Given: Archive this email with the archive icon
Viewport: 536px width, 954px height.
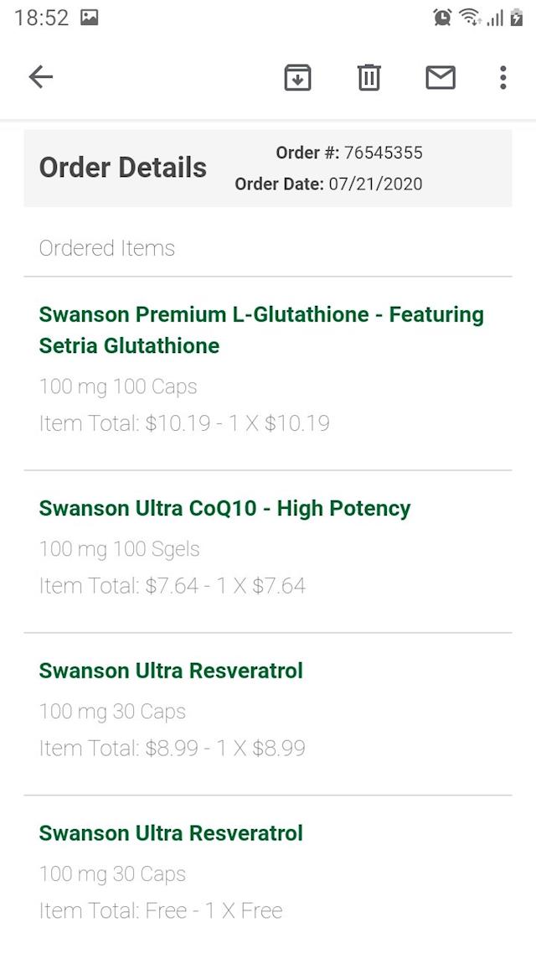Looking at the screenshot, I should [297, 77].
